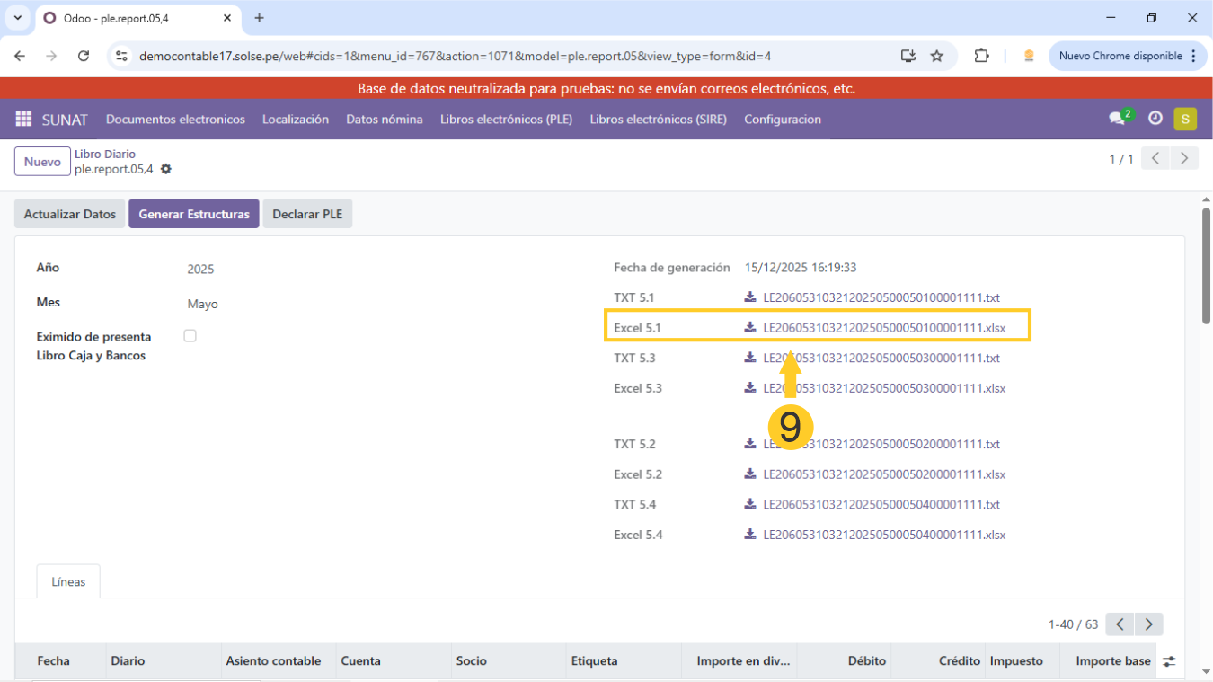Toggle Eximido de presenta Libro Caja checkbox

click(190, 336)
